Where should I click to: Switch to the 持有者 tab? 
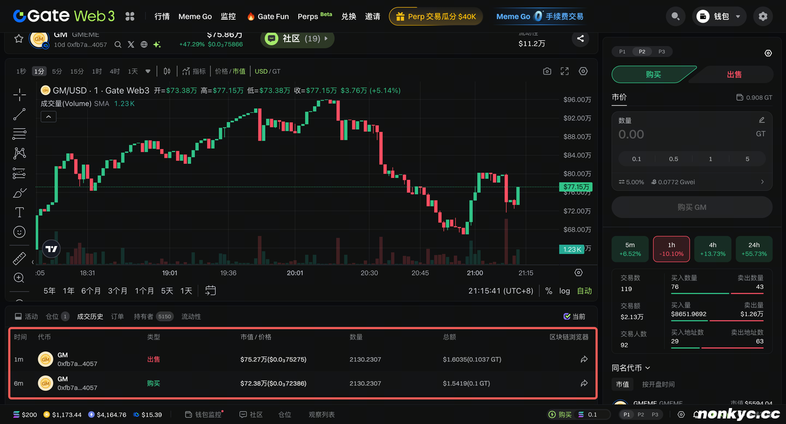click(153, 317)
